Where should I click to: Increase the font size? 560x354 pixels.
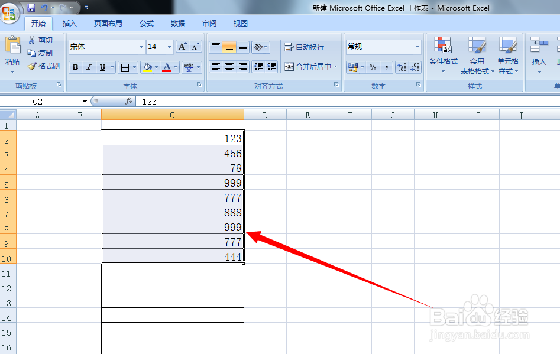coord(183,47)
